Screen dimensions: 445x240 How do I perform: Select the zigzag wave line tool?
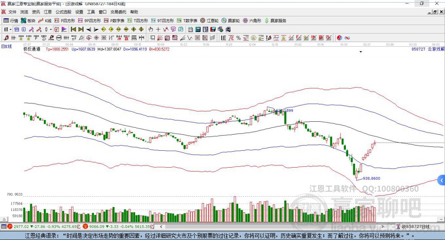(190, 38)
